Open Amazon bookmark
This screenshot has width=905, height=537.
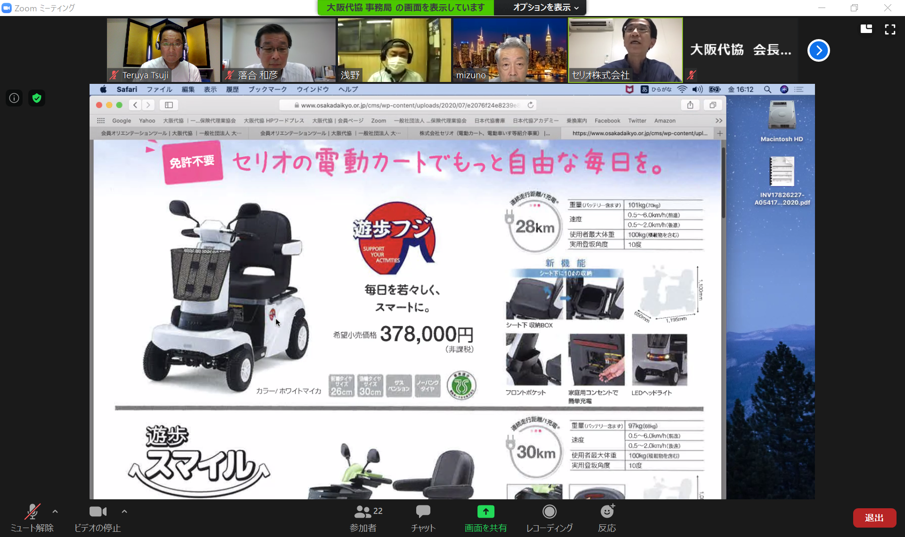tap(665, 121)
